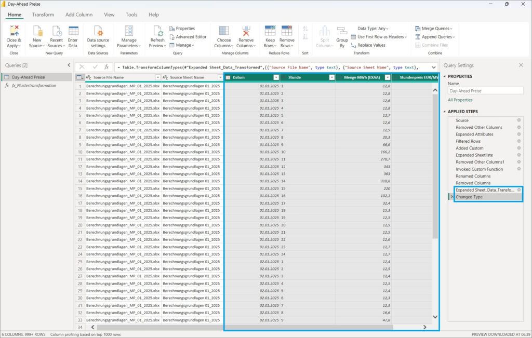
Task: Launch the Advanced Editor
Action: (188, 37)
